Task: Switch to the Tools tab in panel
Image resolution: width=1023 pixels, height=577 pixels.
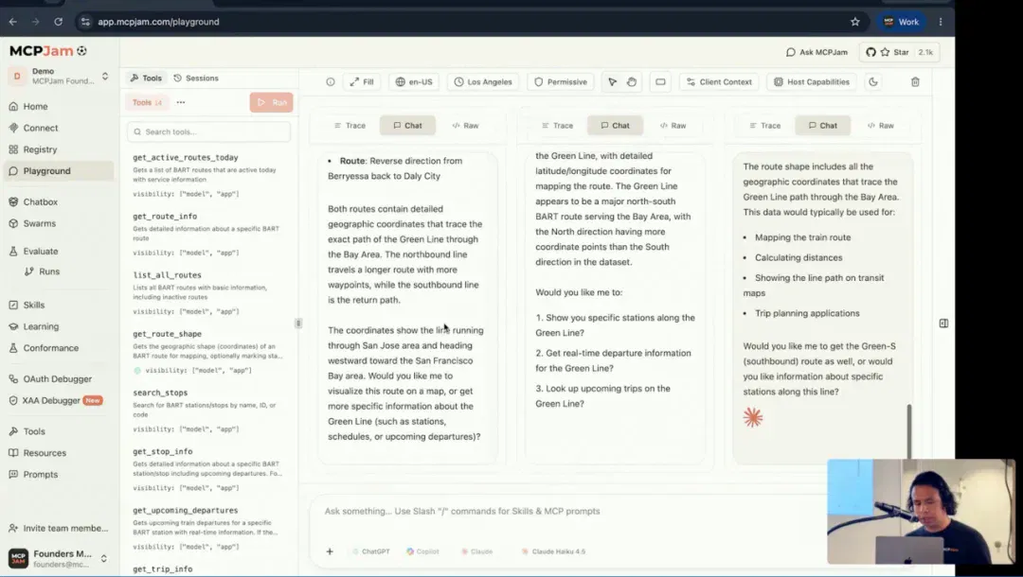Action: 146,79
